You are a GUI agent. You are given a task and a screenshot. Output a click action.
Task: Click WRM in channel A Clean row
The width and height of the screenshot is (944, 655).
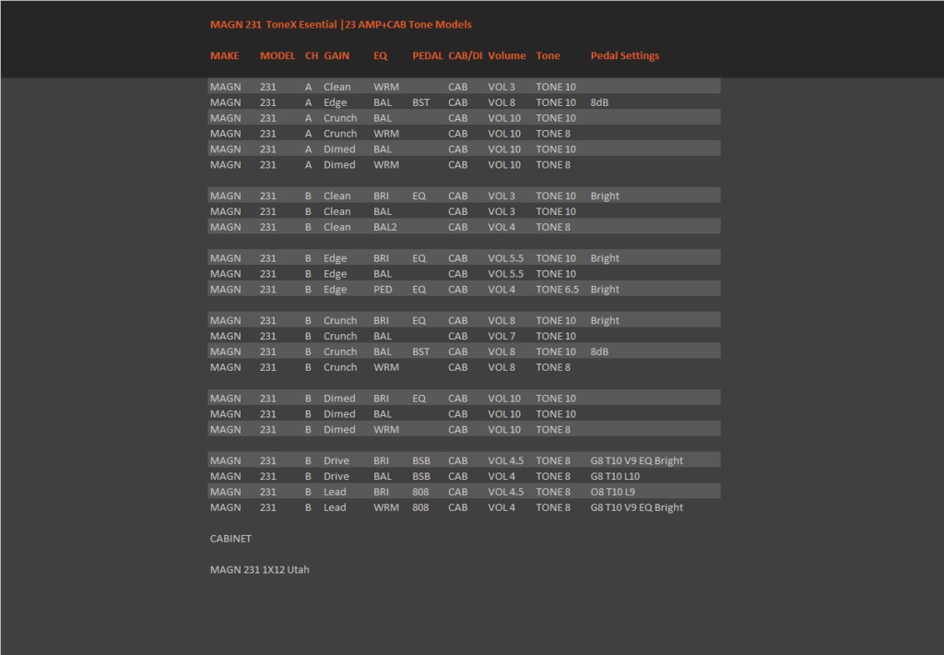pos(386,87)
